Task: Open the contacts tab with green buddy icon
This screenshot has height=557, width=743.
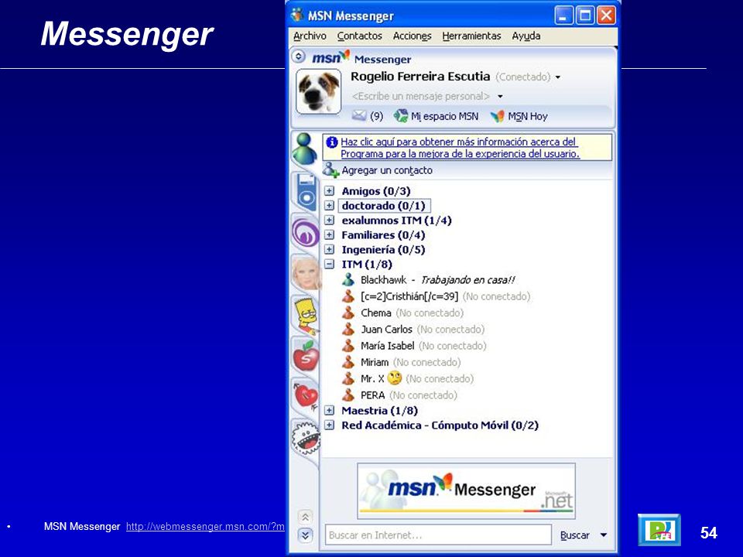Action: [x=304, y=149]
